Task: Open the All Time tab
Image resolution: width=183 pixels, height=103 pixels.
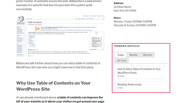Action: pyautogui.click(x=122, y=61)
